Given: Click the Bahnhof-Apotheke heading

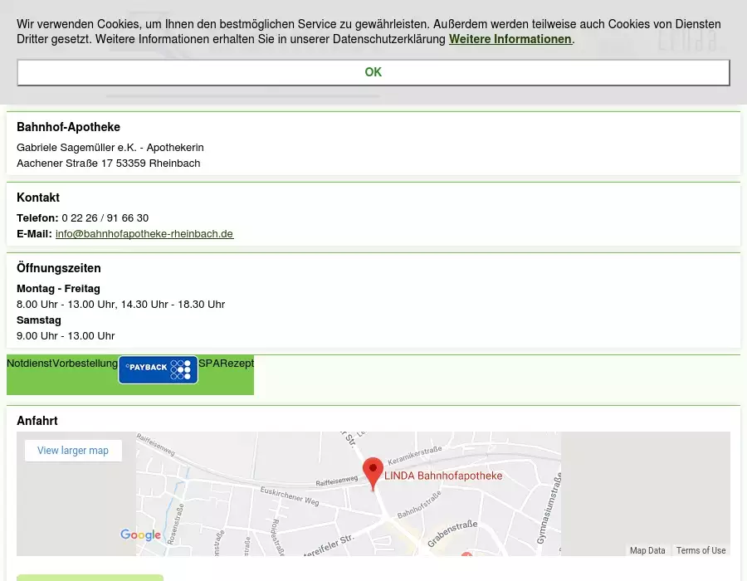Looking at the screenshot, I should 68,127.
